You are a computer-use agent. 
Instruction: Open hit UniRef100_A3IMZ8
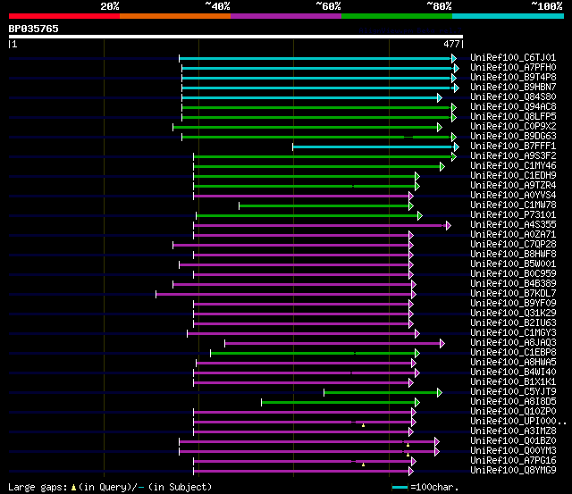[x=513, y=431]
